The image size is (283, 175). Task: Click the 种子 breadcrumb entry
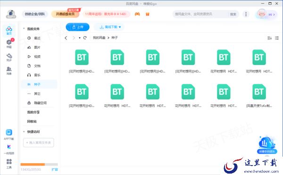coord(115,38)
